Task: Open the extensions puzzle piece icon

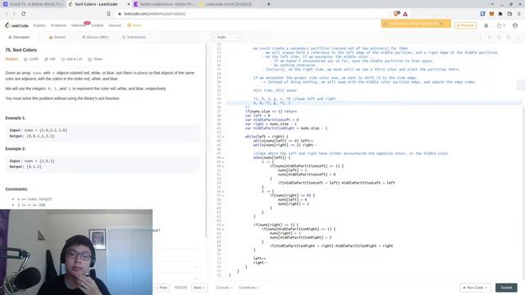Action: 500,14
